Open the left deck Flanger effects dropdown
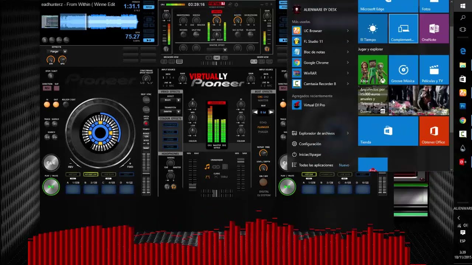 point(65,52)
